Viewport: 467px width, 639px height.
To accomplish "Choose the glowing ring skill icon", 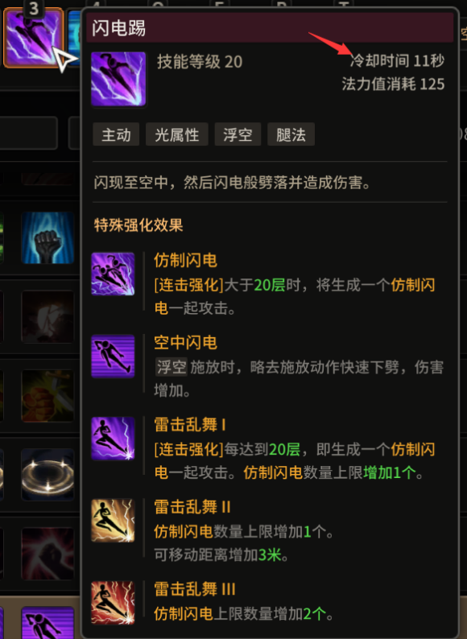I will [x=48, y=475].
